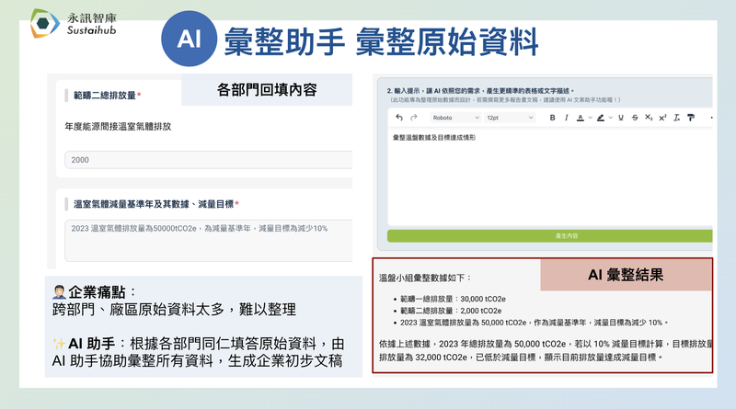Click the 範疇一總排放量 30,000 tCO2e bullet

pyautogui.click(x=453, y=299)
